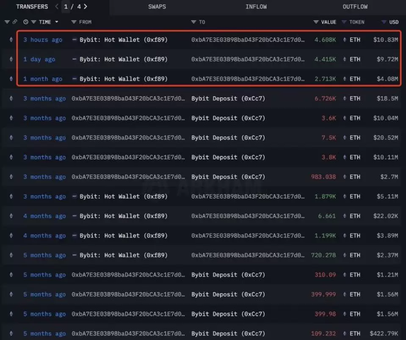Image resolution: width=406 pixels, height=340 pixels.
Task: Click the value 6.726K
Action: click(325, 99)
